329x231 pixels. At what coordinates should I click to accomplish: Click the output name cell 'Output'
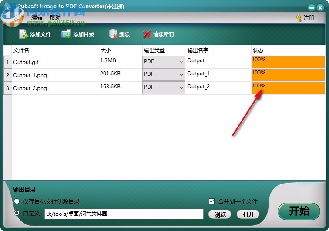218,62
